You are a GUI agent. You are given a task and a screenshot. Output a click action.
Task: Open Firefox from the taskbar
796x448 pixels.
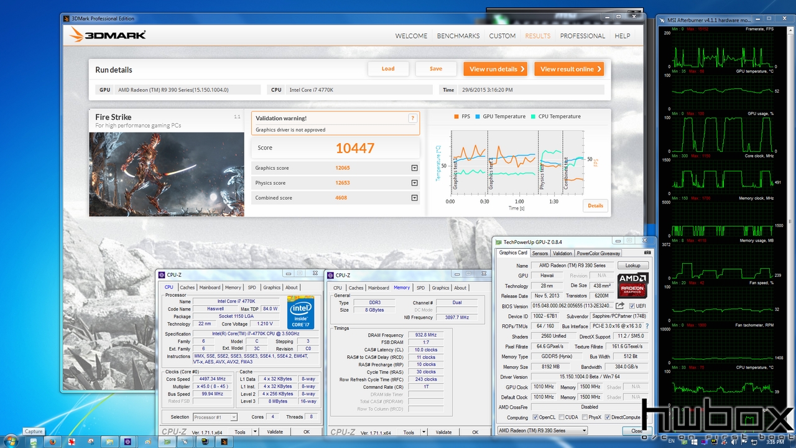[53, 442]
